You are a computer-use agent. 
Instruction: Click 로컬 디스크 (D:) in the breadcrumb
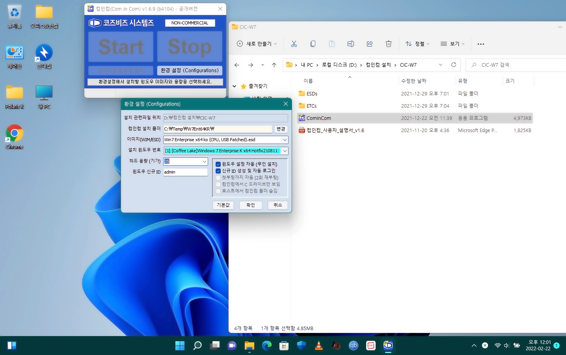click(x=339, y=65)
